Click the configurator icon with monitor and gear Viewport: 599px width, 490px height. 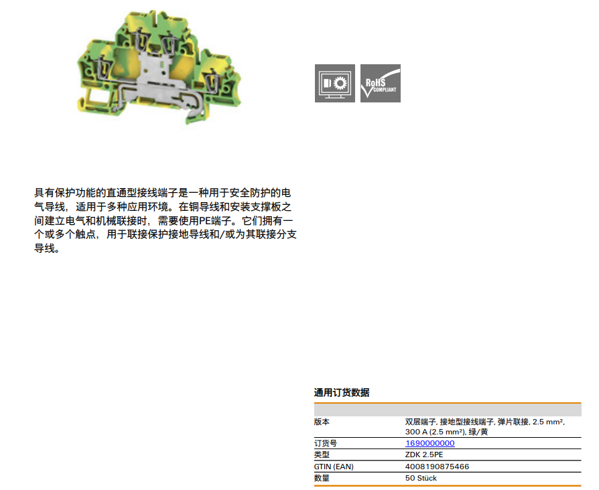(x=334, y=84)
